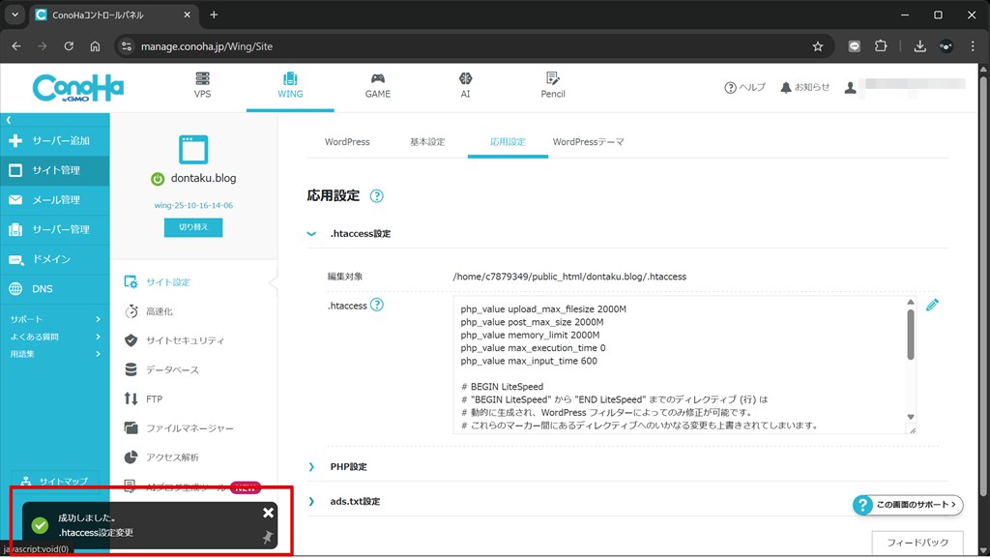Click the page vertical scrollbar
This screenshot has height=558, width=990.
(983, 284)
